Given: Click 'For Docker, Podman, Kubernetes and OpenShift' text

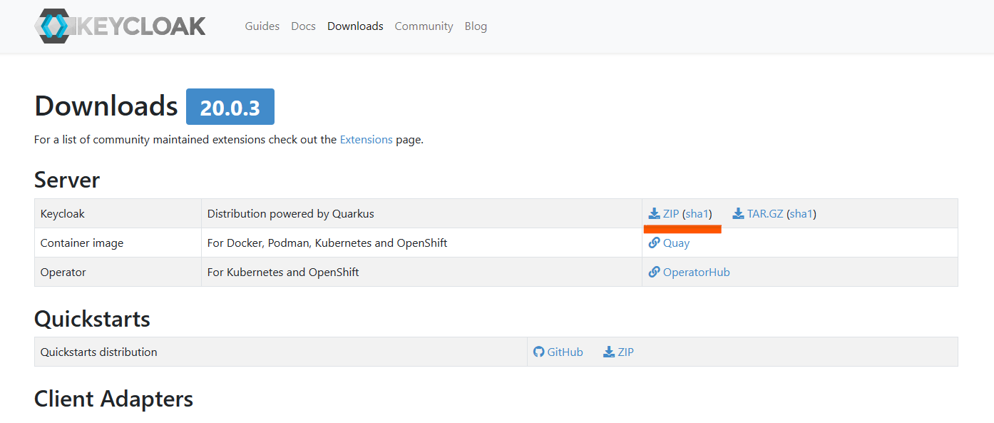Looking at the screenshot, I should 327,243.
